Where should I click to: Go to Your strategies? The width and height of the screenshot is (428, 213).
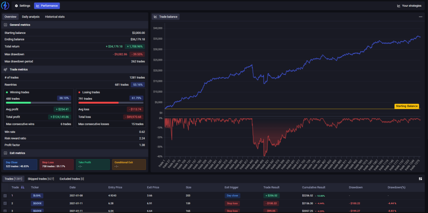pos(409,6)
